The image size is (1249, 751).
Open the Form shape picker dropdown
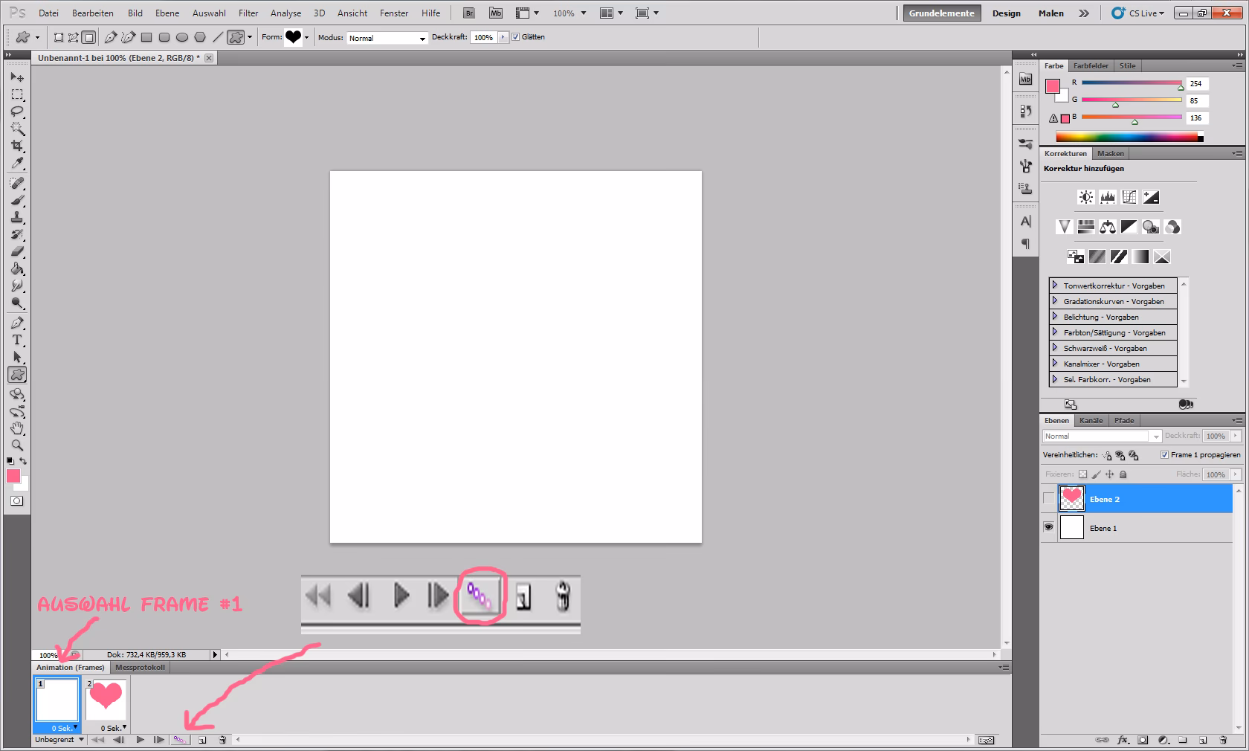pos(306,37)
